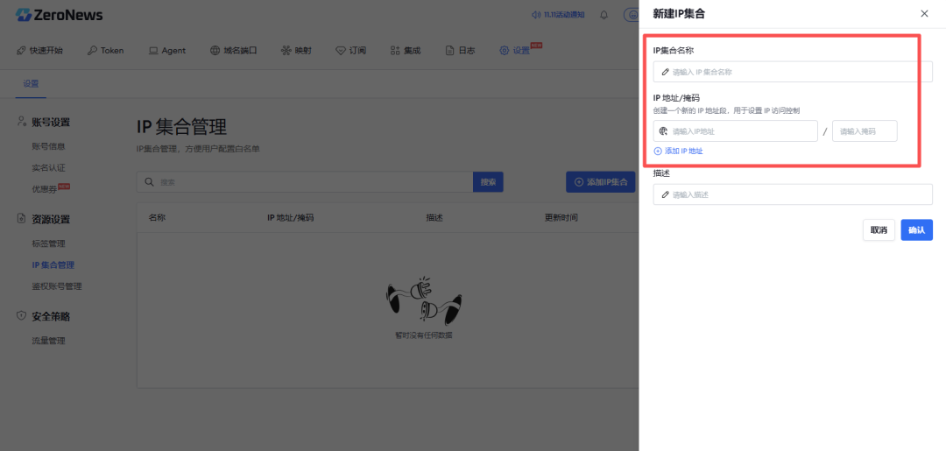
Task: Click the laptop icon beside Agent
Action: [153, 51]
